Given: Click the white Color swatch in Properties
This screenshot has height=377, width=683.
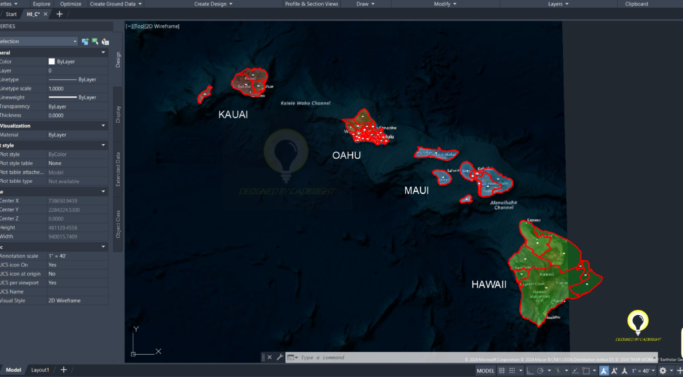Looking at the screenshot, I should click(x=51, y=61).
